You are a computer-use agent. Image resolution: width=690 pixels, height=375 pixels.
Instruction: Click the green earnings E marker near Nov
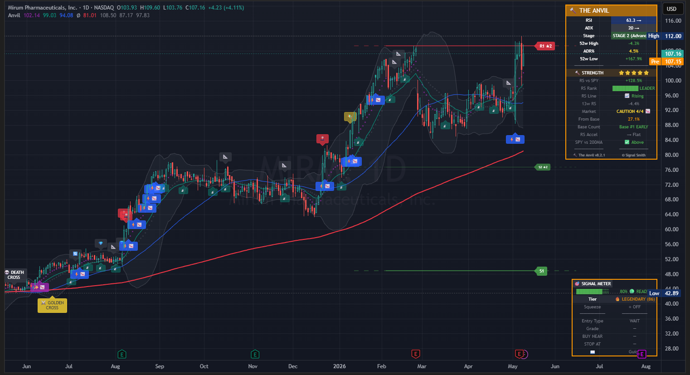click(255, 354)
